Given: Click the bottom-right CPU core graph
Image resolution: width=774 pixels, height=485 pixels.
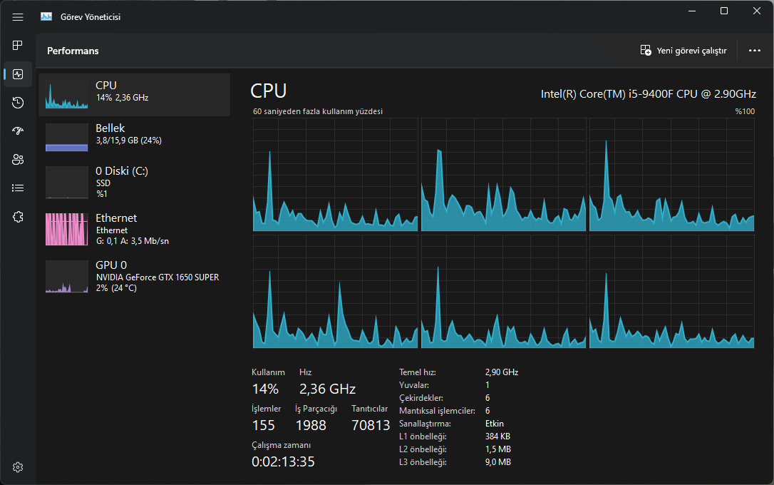Looking at the screenshot, I should (x=671, y=292).
